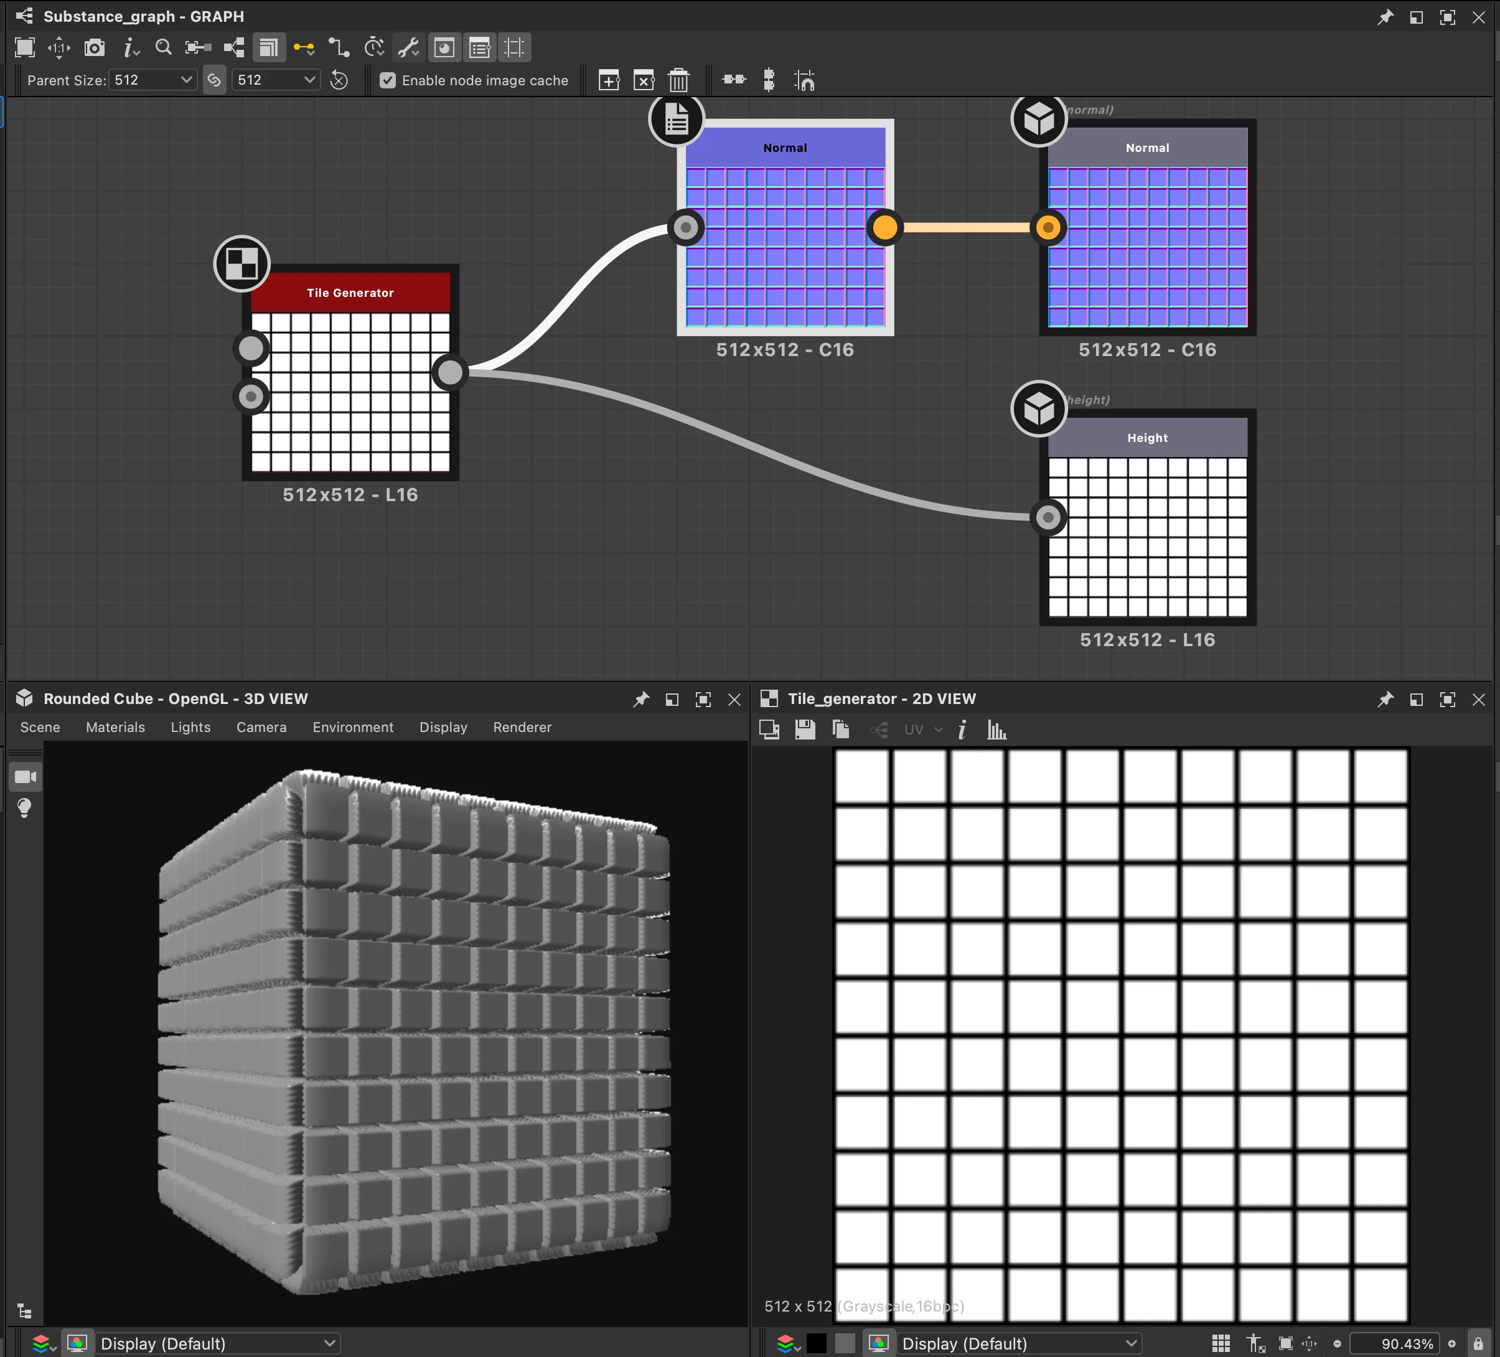Click the histogram icon in 2D view

tap(996, 730)
